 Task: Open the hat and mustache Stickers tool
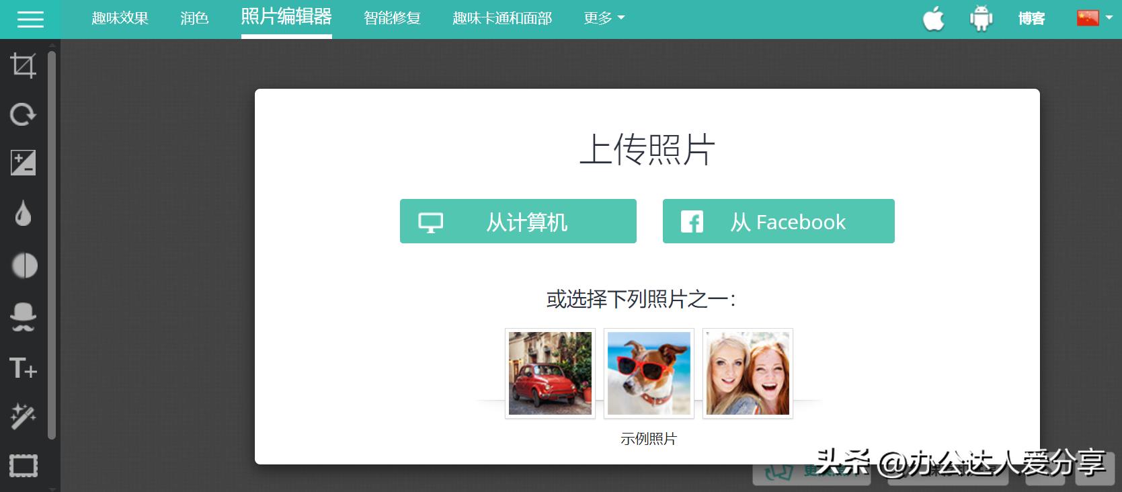point(23,317)
